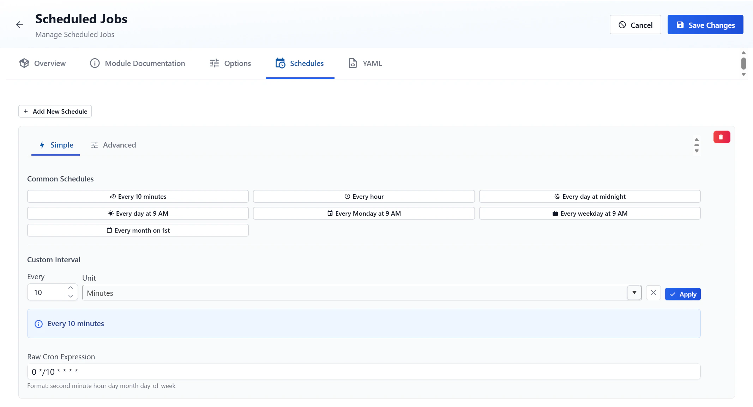Click tab bar scroll up arrow
The image size is (753, 407).
tap(743, 53)
